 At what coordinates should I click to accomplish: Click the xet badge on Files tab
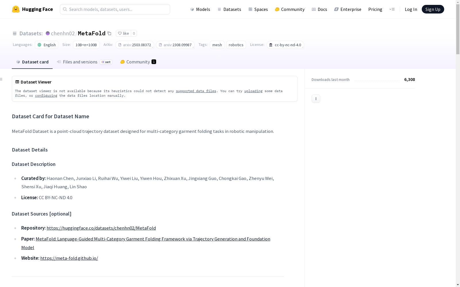pyautogui.click(x=106, y=62)
